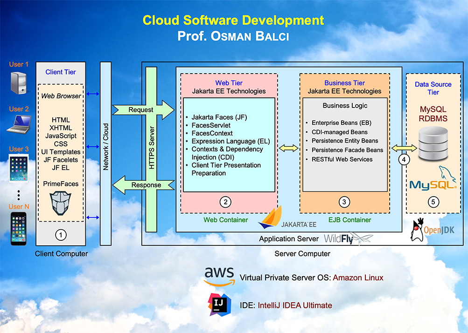Viewport: 468px width, 333px height.
Task: Click the "FacesServlet" bullet
Action: point(211,125)
